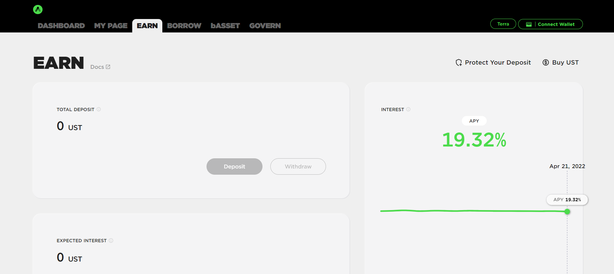The width and height of the screenshot is (614, 274).
Task: Switch to the BORROW tab
Action: point(184,26)
